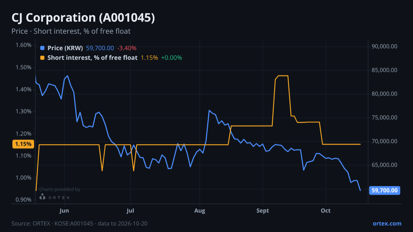Click the ORTEX logo icon

(x=42, y=197)
